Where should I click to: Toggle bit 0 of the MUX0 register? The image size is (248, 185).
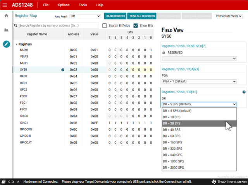(151, 50)
